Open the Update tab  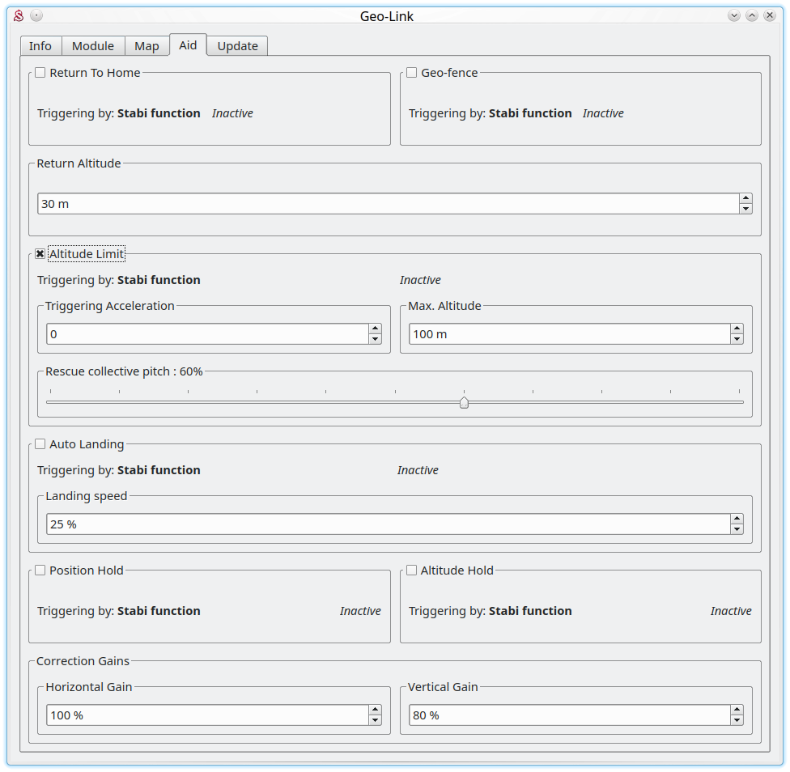[237, 46]
